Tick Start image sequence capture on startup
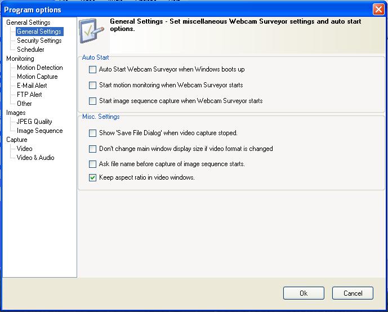388x312 pixels. pos(92,101)
